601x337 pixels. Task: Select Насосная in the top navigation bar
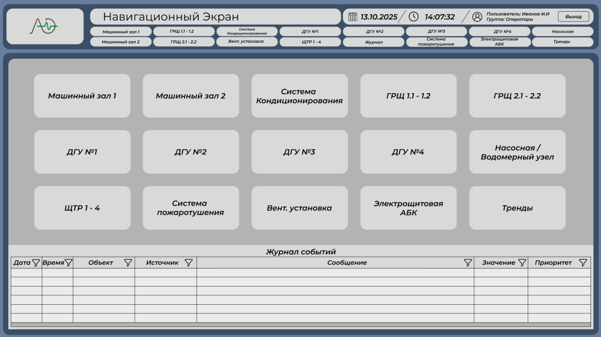(562, 32)
